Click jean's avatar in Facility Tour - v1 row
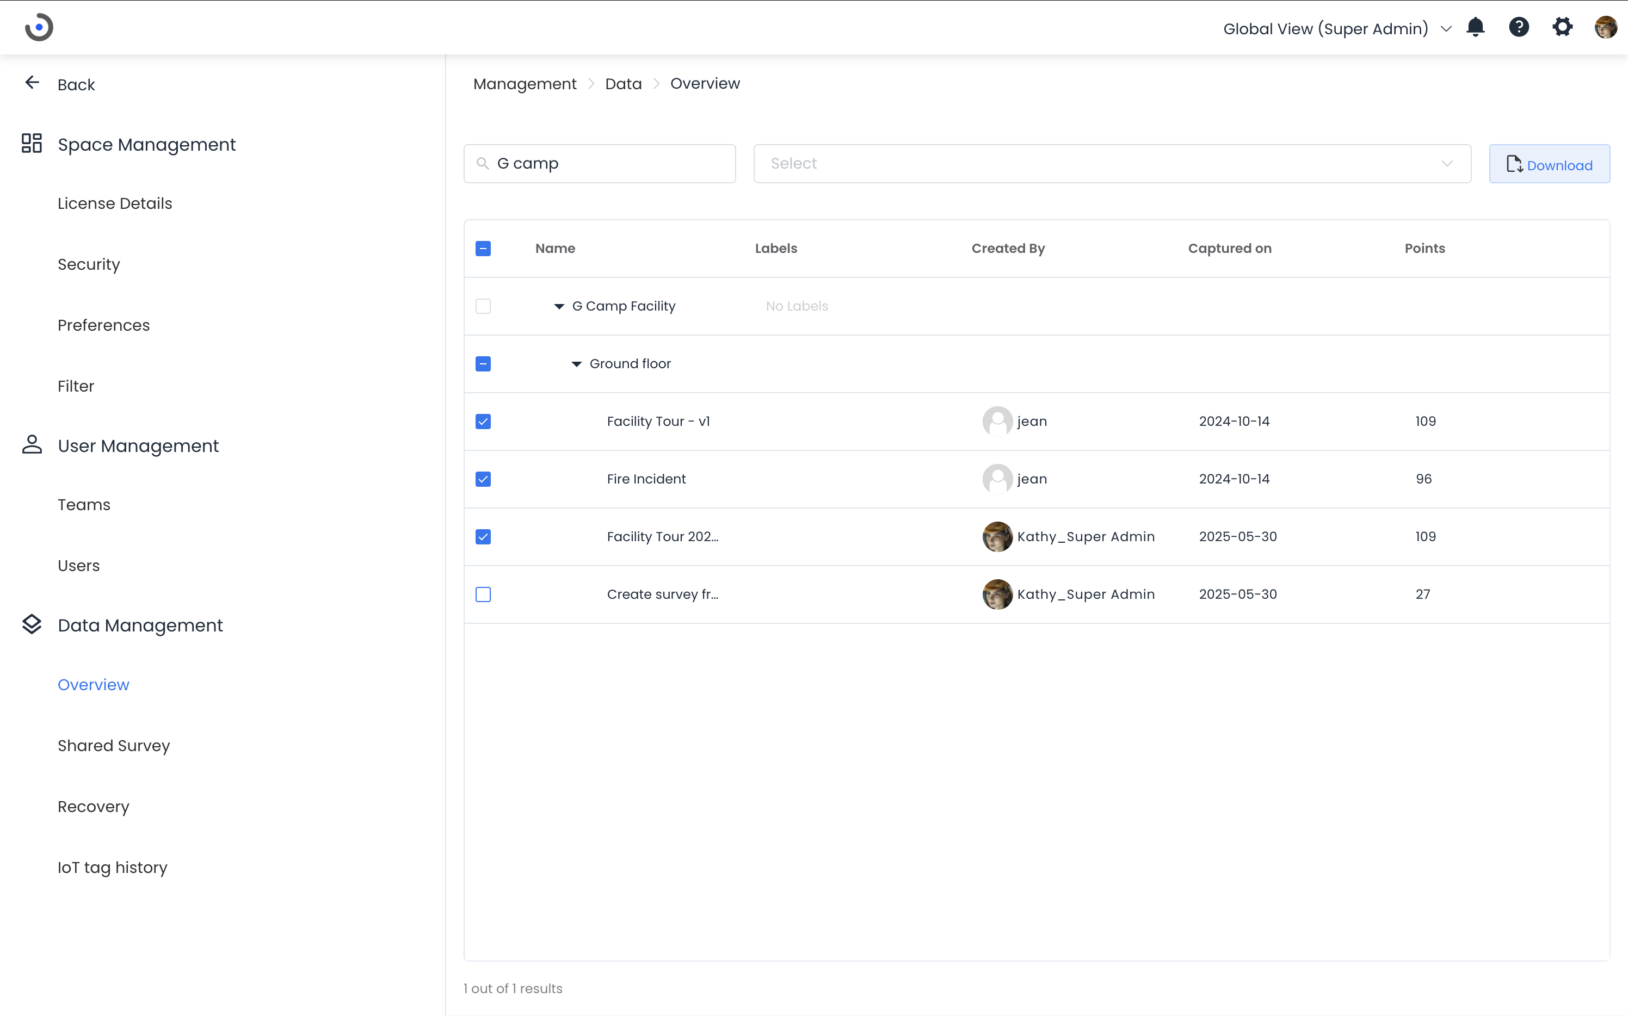The width and height of the screenshot is (1628, 1016). pyautogui.click(x=997, y=422)
